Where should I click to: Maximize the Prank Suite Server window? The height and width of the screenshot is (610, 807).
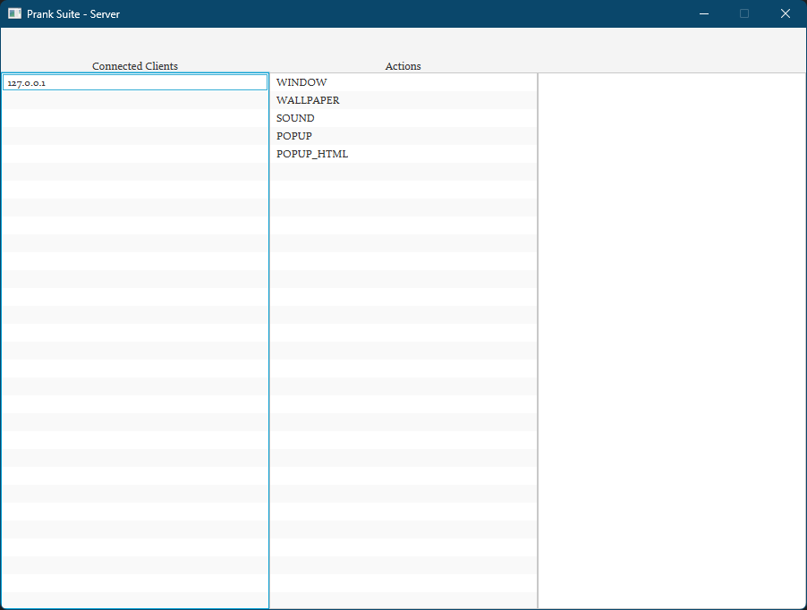pos(744,14)
